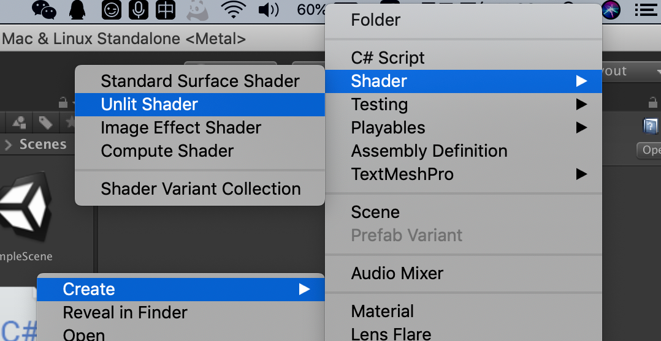The height and width of the screenshot is (341, 661).
Task: Open Notification Center list icon
Action: pos(646,10)
